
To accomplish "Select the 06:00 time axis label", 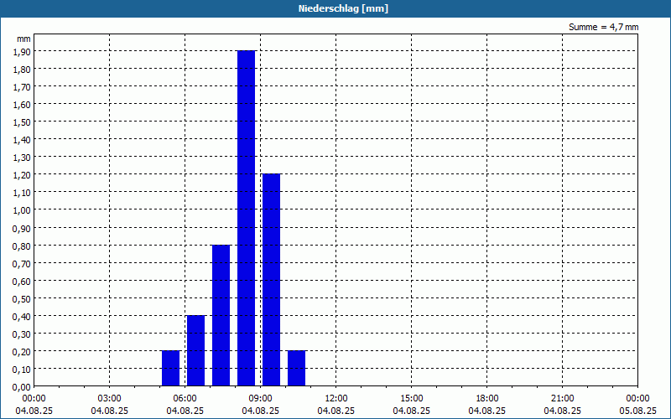I will coord(185,398).
